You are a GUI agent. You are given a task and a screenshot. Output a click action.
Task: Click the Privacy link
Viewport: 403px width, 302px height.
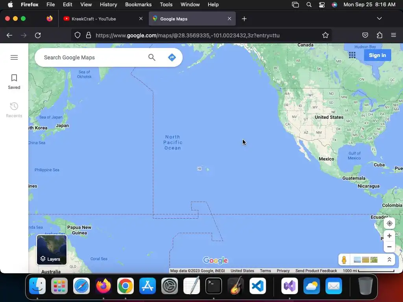(283, 271)
